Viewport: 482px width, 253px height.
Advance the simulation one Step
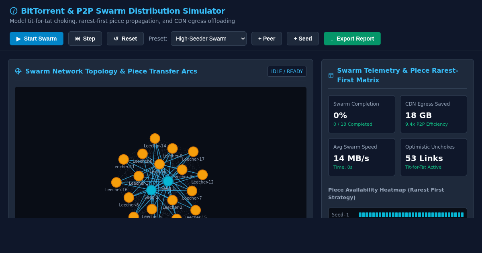(x=85, y=39)
